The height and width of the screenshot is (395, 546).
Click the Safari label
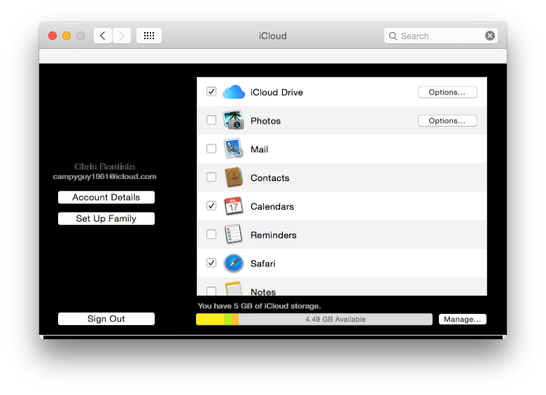tap(263, 264)
